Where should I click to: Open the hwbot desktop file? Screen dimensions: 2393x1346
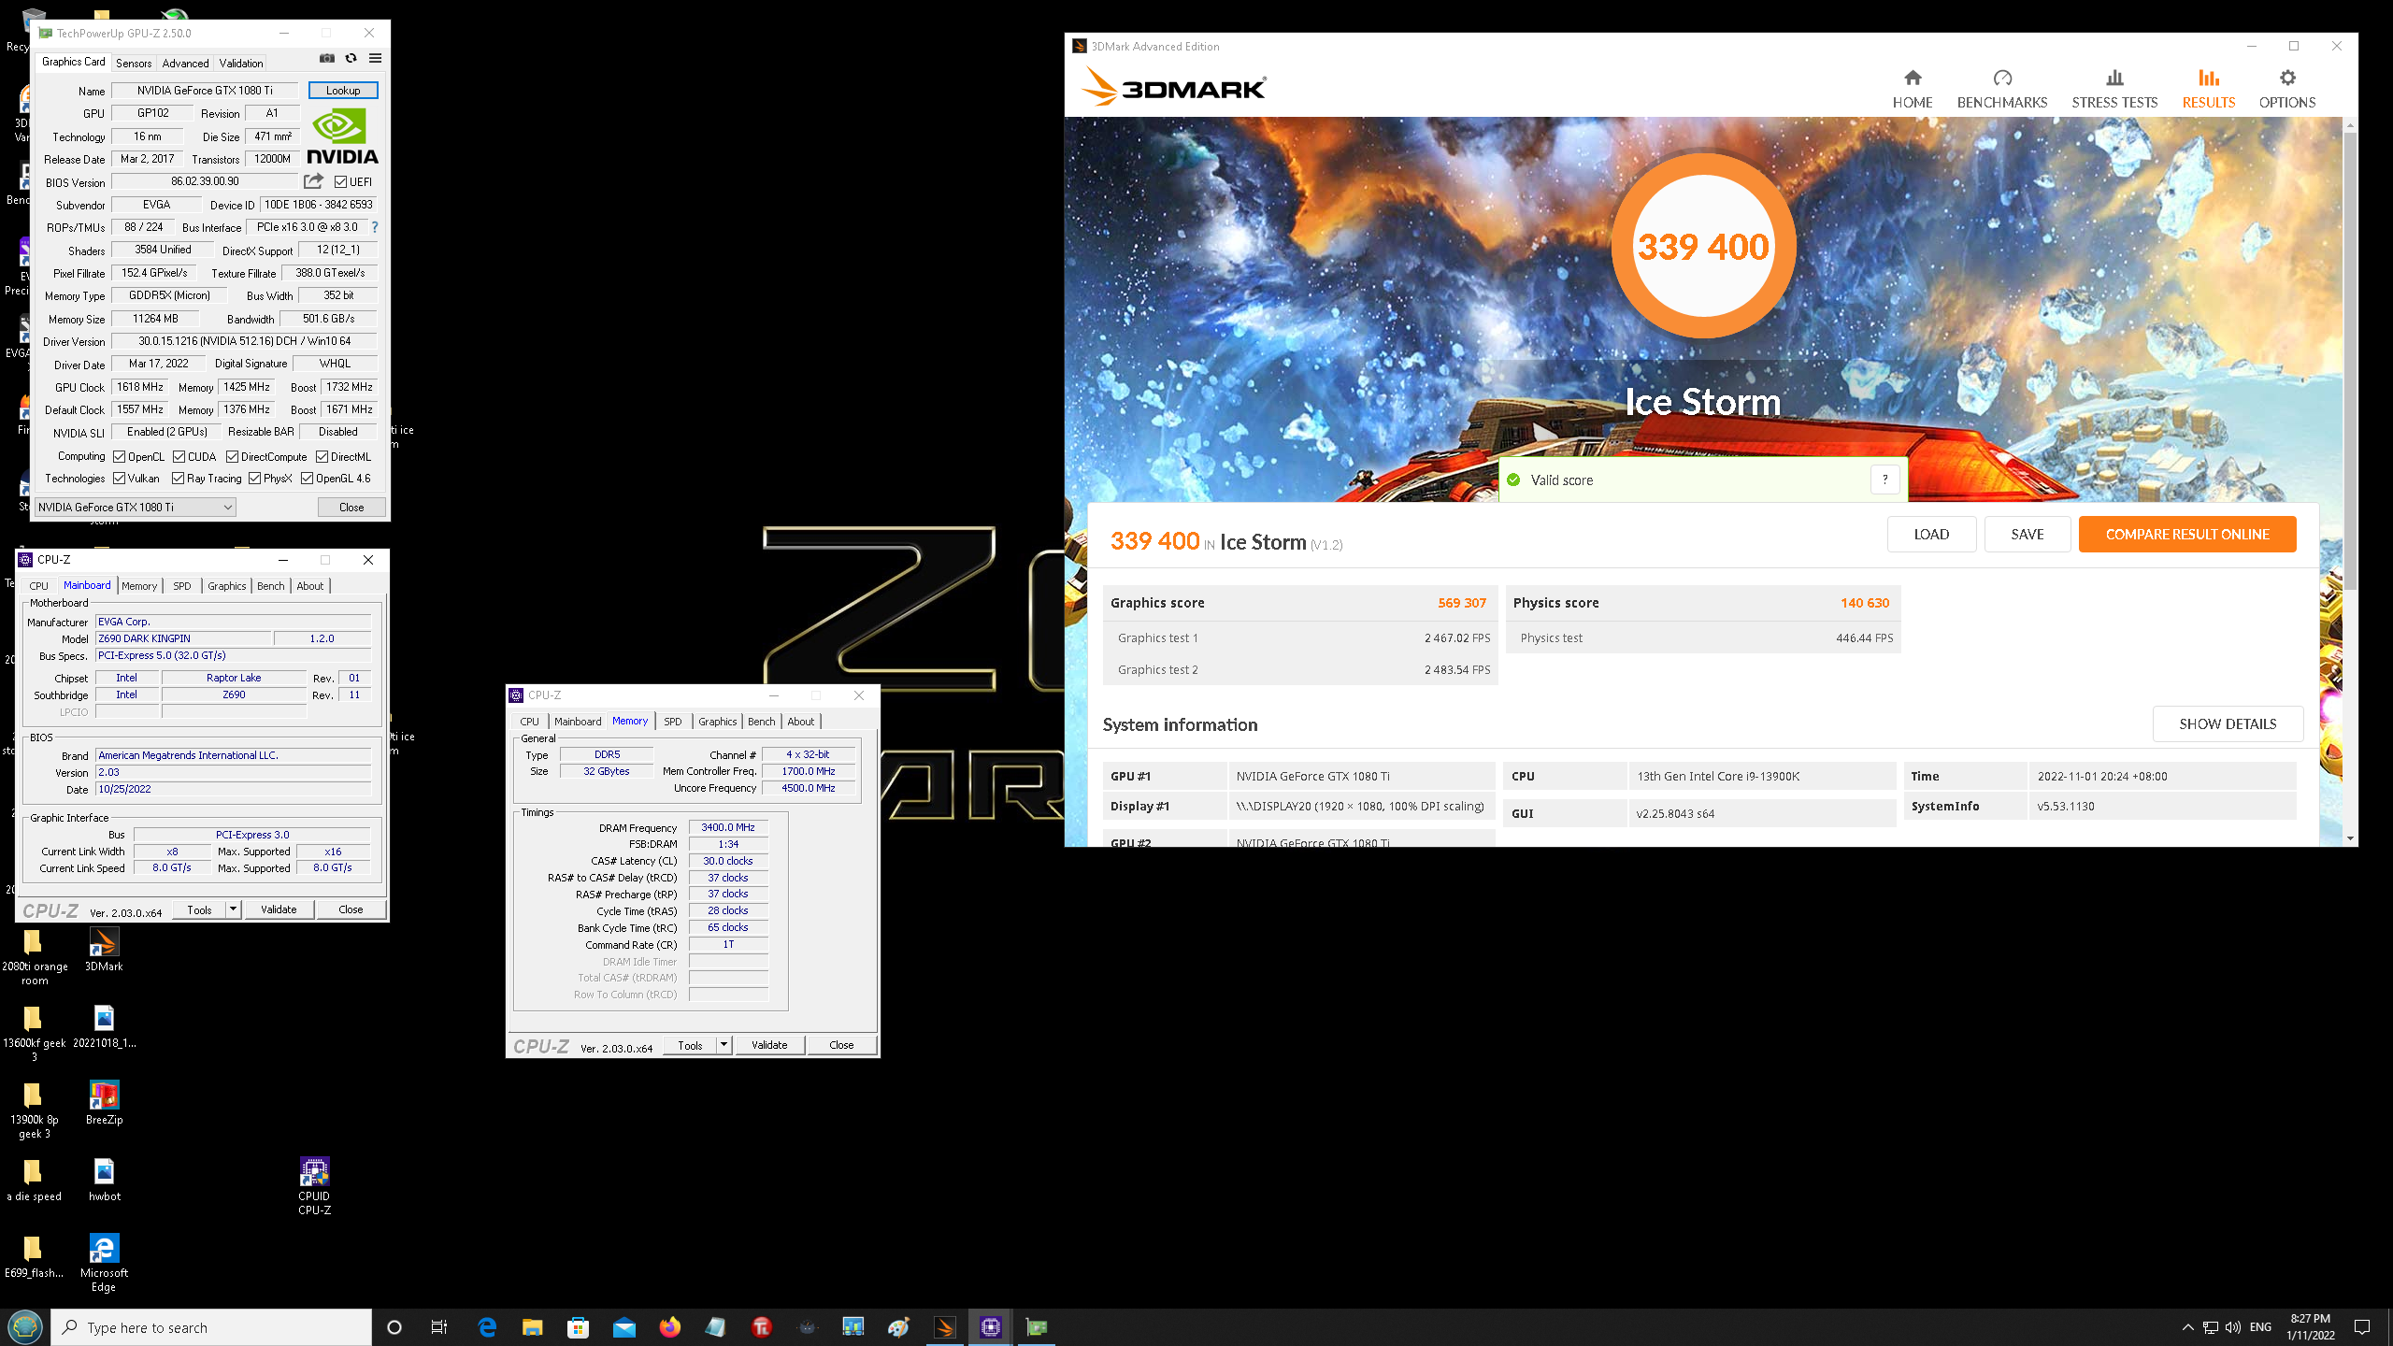pos(104,1179)
